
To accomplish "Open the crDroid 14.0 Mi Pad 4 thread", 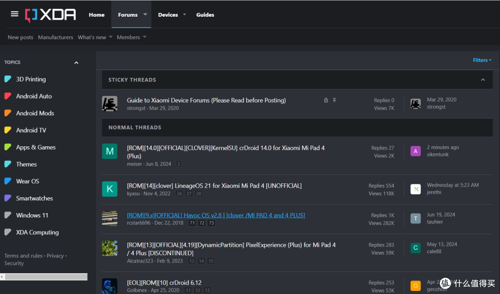I will click(226, 152).
